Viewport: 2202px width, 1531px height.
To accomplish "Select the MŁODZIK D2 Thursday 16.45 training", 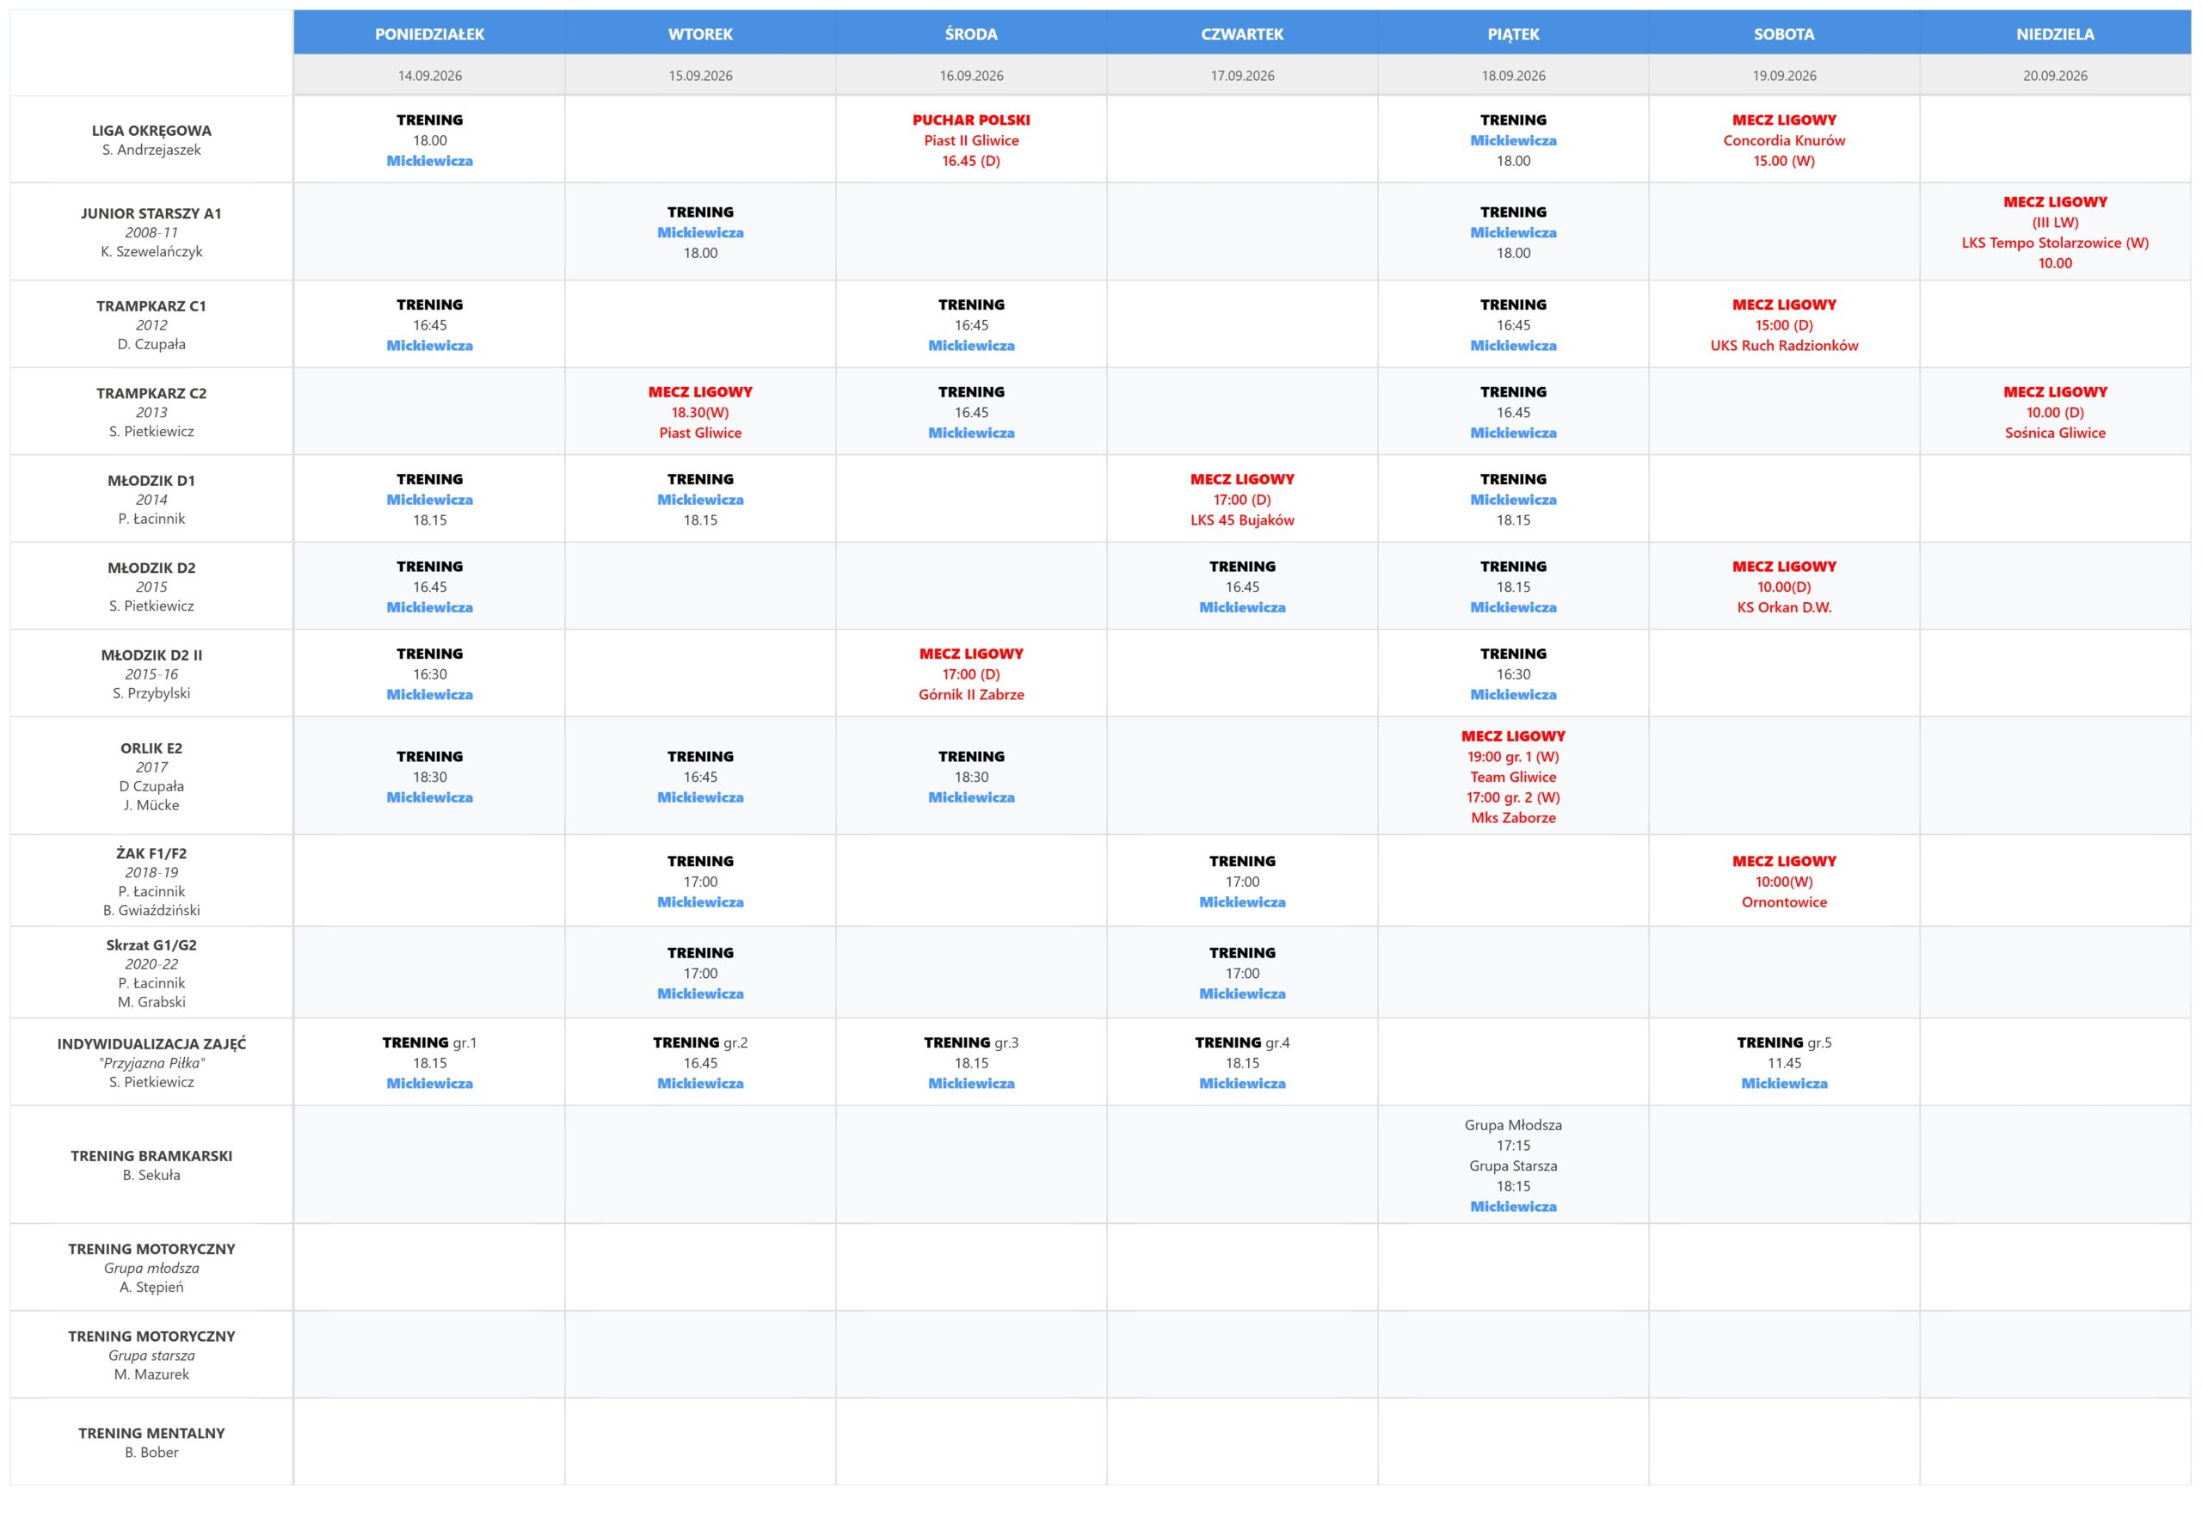I will point(1242,586).
